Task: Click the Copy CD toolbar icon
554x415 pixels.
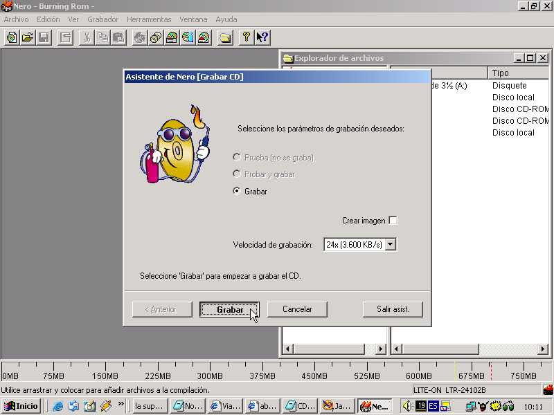Action: tap(156, 37)
